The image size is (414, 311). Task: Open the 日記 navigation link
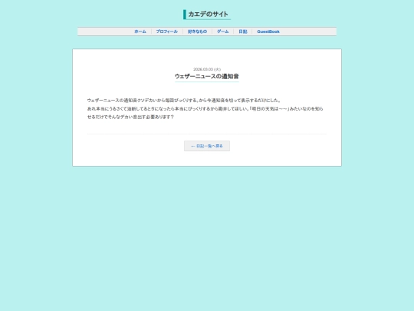[x=243, y=31]
